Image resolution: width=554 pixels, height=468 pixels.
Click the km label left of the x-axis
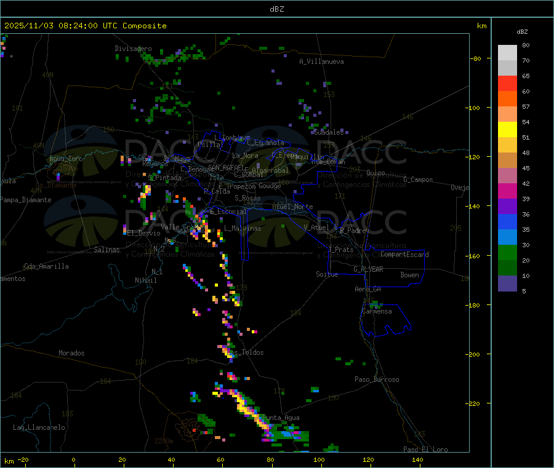tap(9, 461)
